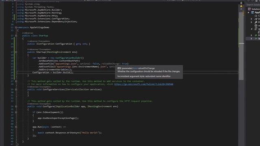Collapse the comment block on line 27
This screenshot has height=146, width=260.
pyautogui.click(x=16, y=81)
